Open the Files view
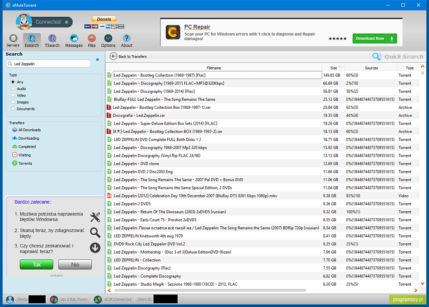 coord(92,41)
